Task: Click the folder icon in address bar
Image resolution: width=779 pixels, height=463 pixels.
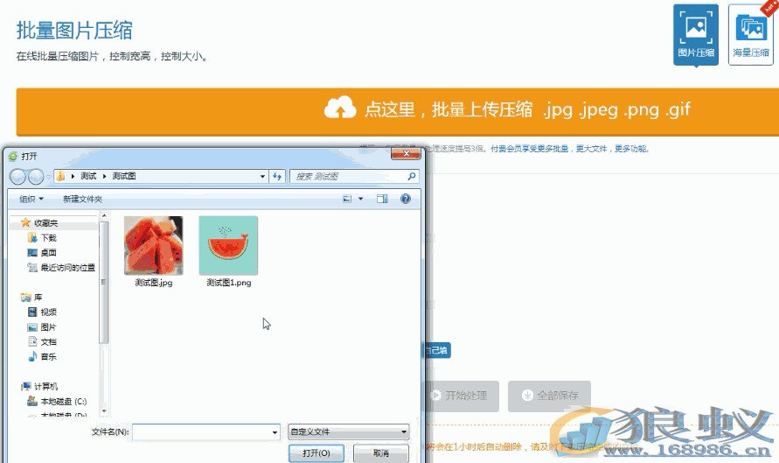Action: (x=60, y=176)
